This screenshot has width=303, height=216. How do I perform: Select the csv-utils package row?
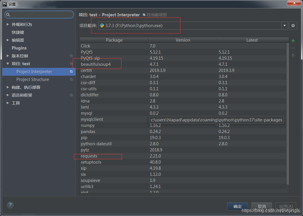[x=183, y=88]
